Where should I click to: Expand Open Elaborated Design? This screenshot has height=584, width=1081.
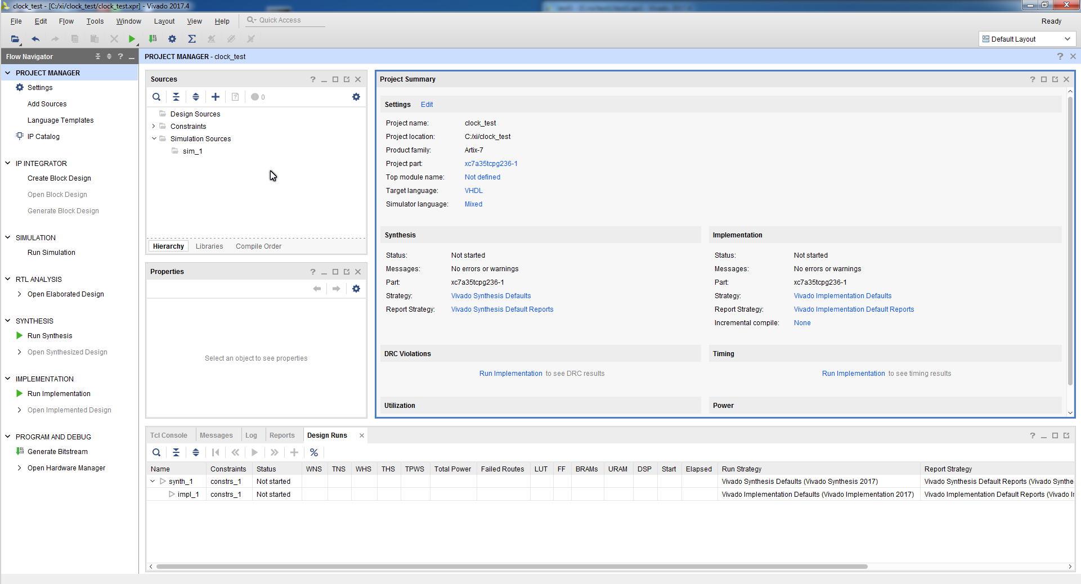pyautogui.click(x=19, y=294)
